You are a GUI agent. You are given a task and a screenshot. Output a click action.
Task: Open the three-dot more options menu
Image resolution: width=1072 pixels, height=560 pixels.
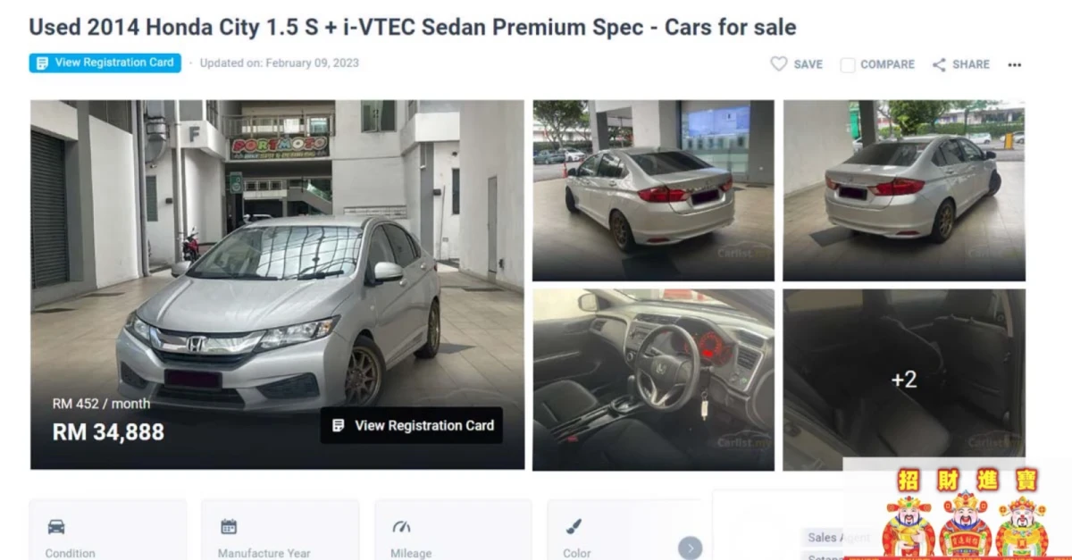1014,64
